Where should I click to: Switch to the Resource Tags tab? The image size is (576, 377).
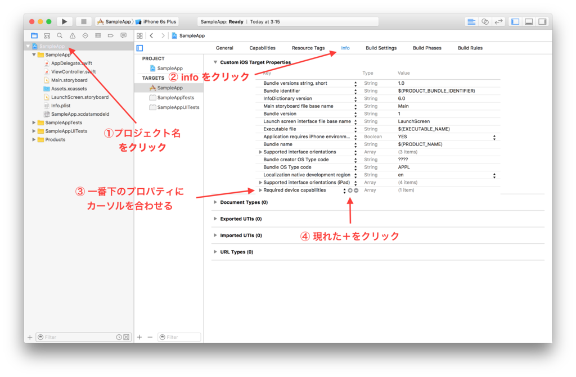(x=308, y=48)
